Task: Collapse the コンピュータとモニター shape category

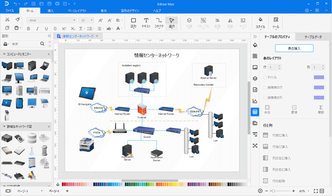Action: click(x=4, y=54)
